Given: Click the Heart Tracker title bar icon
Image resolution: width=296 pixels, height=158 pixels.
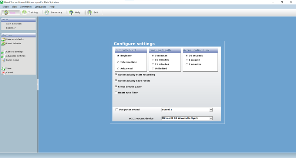Looking at the screenshot, I should click(2, 2).
